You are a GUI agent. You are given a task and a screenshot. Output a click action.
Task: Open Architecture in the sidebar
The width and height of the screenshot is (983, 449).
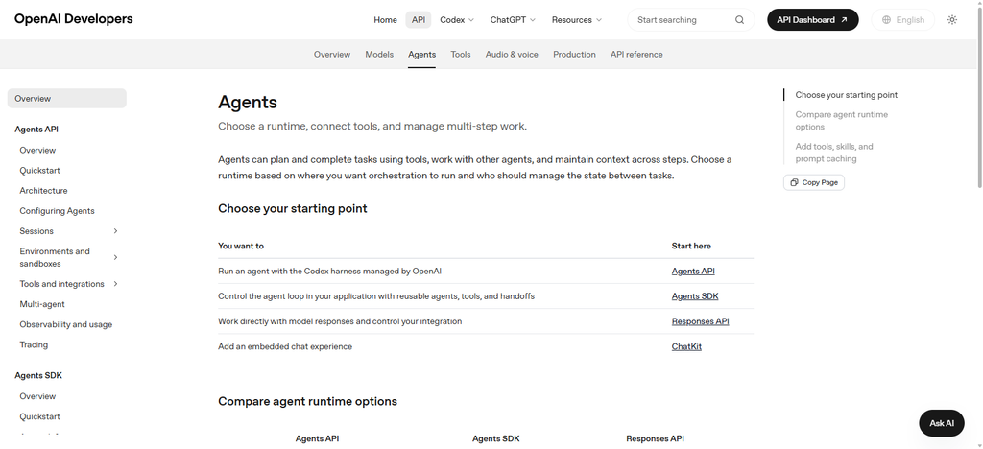click(x=43, y=190)
